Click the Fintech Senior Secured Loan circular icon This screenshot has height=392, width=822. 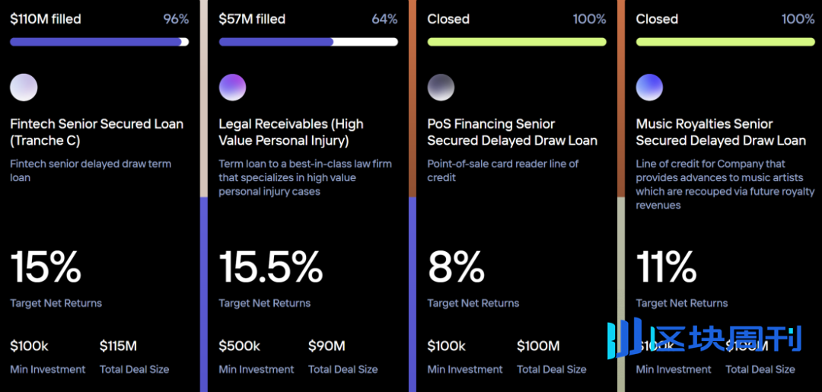tap(24, 88)
